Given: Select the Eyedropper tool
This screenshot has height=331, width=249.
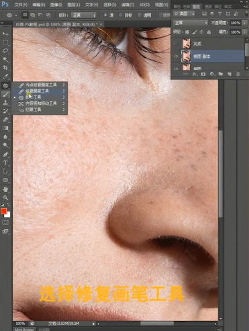Looking at the screenshot, I should coord(5,77).
